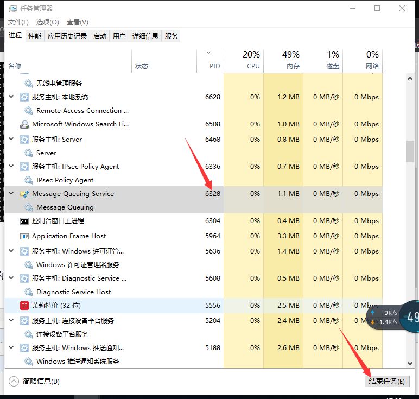Image resolution: width=419 pixels, height=399 pixels.
Task: Click the red 茉莉特价 (32 位) app icon
Action: click(24, 306)
